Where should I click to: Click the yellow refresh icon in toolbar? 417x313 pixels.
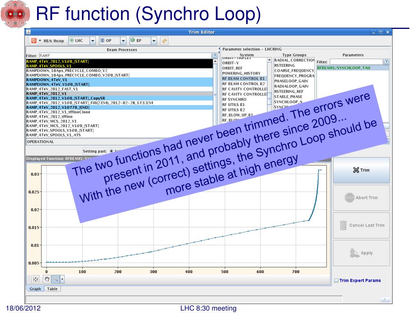point(165,41)
